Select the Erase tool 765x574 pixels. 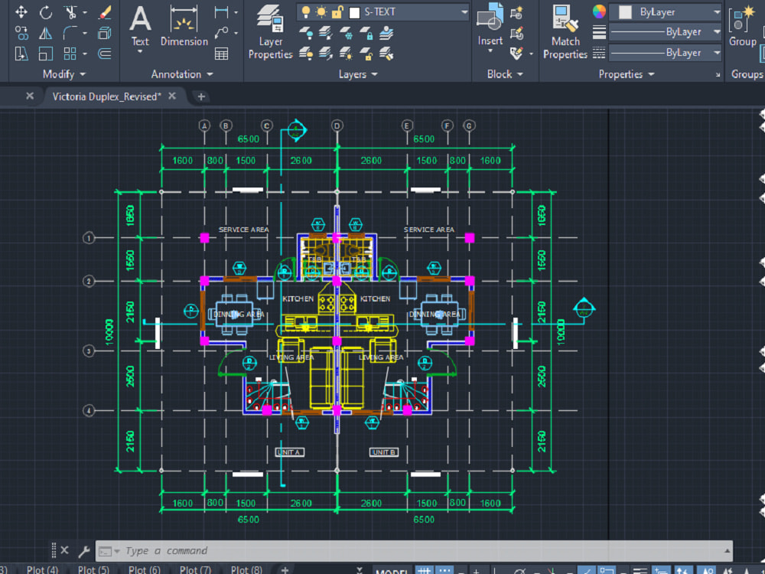(103, 11)
